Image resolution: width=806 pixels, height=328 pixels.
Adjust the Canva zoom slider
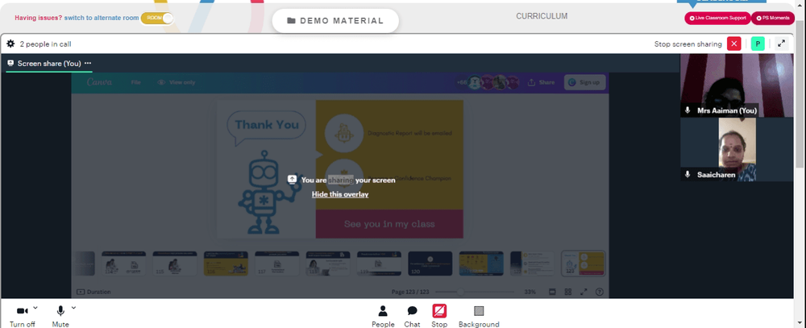[460, 292]
